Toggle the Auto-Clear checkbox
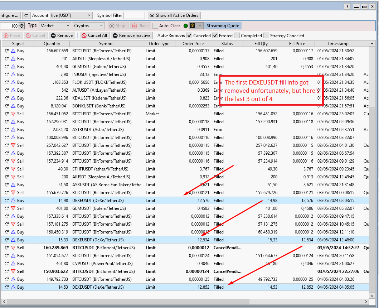This screenshot has height=308, width=379. coord(155,26)
